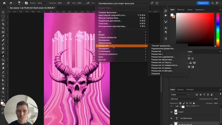Switch to the Градиенты tab
Screen dimensions: 222x125
200,10
